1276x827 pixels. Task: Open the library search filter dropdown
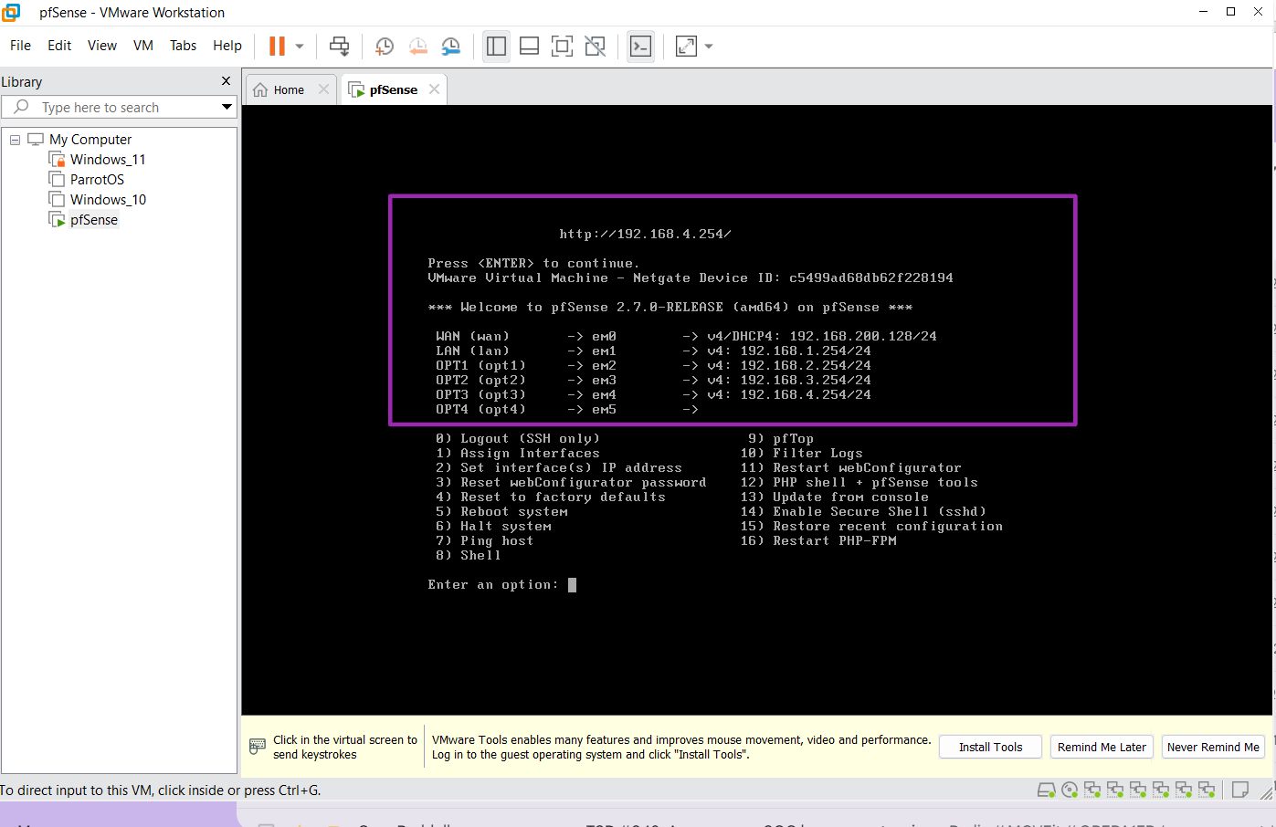point(227,108)
